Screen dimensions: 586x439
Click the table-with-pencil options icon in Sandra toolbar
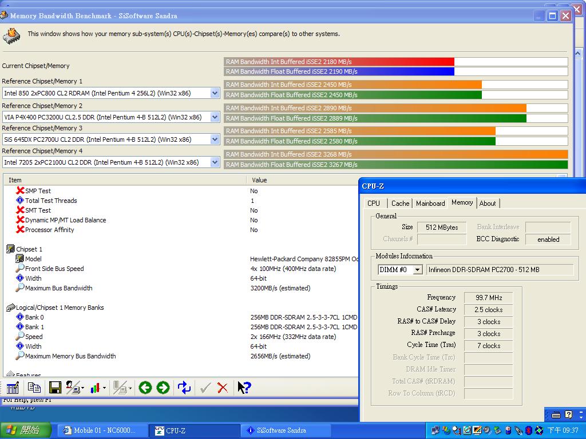[13, 388]
